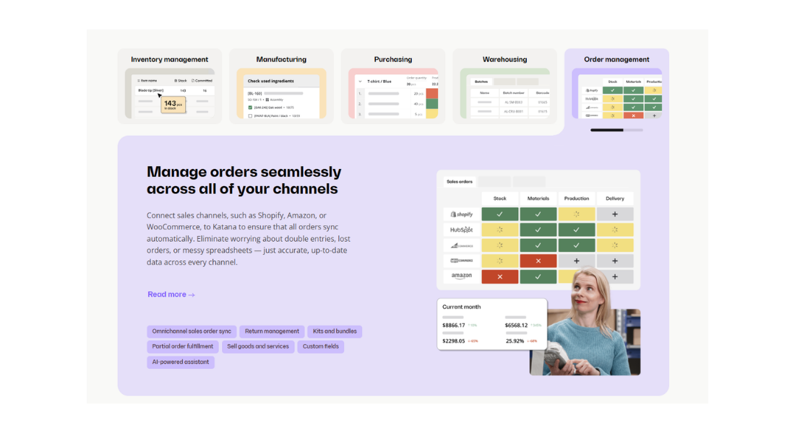Viewport: 795px width, 433px height.
Task: Click the progress bar under Order management
Action: pyautogui.click(x=616, y=130)
